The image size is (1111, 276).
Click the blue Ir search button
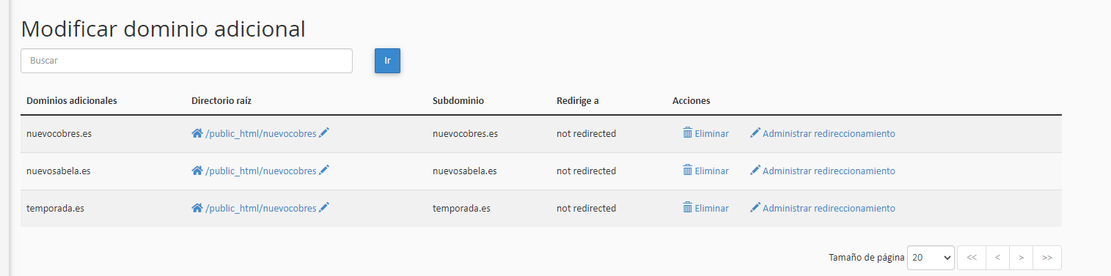tap(387, 61)
